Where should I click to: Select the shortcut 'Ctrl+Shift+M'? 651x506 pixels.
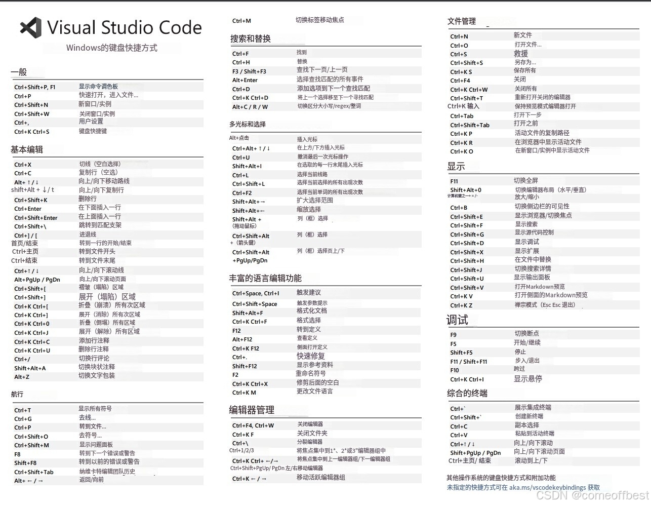tap(32, 445)
